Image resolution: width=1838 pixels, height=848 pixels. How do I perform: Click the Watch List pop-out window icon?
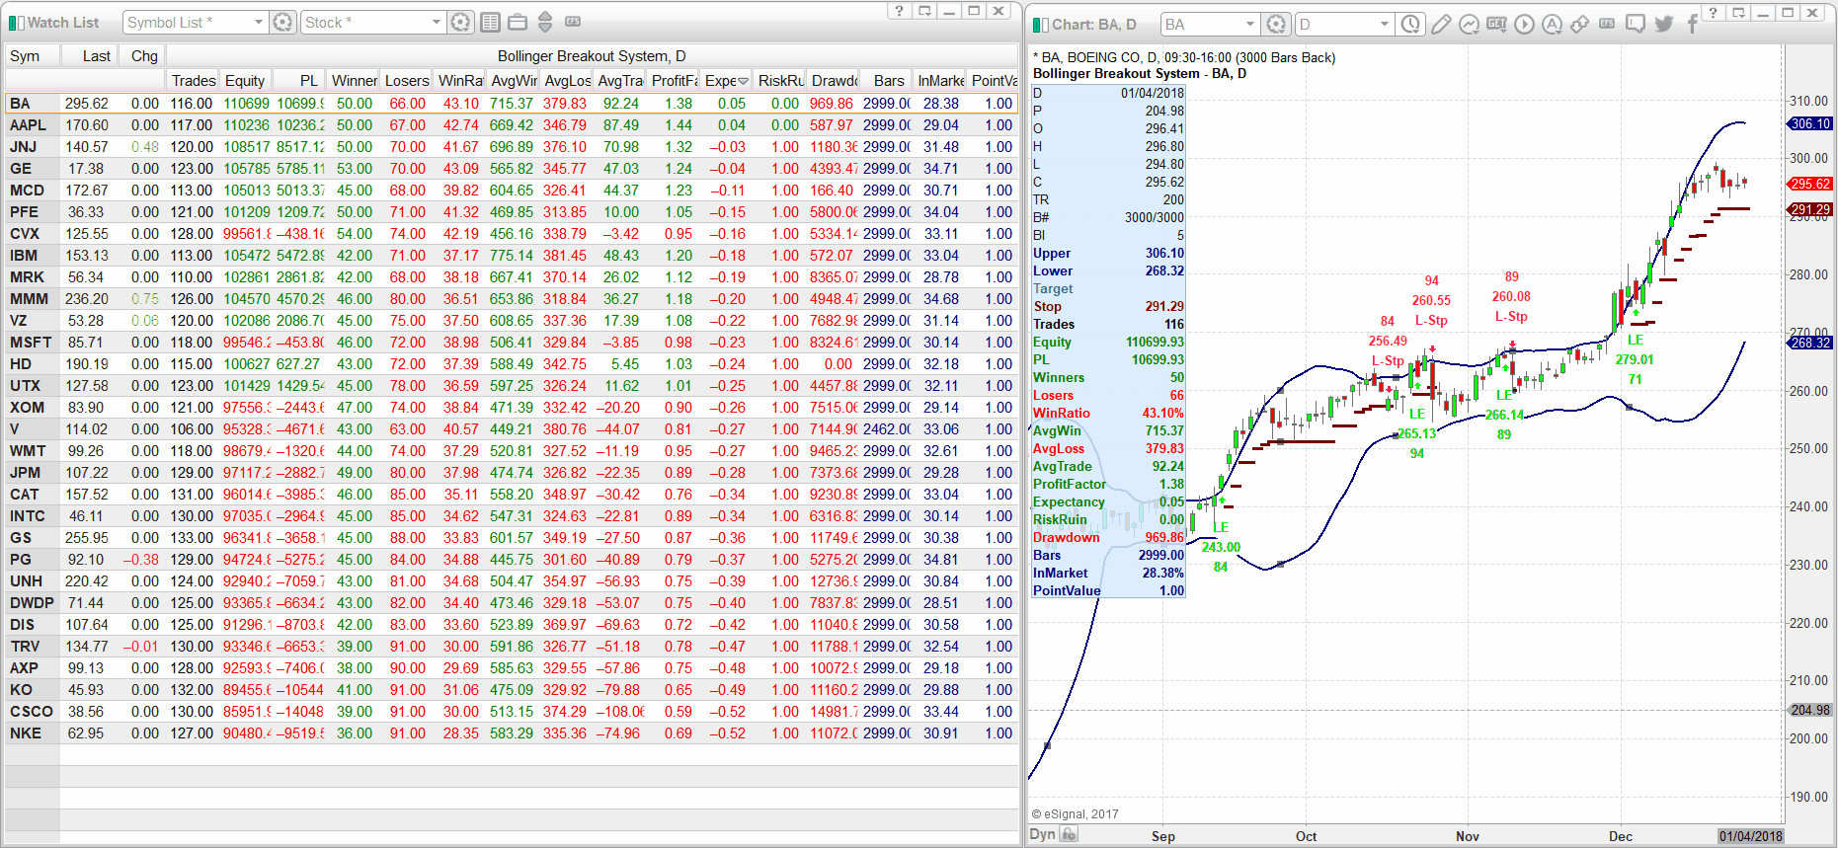pos(924,11)
